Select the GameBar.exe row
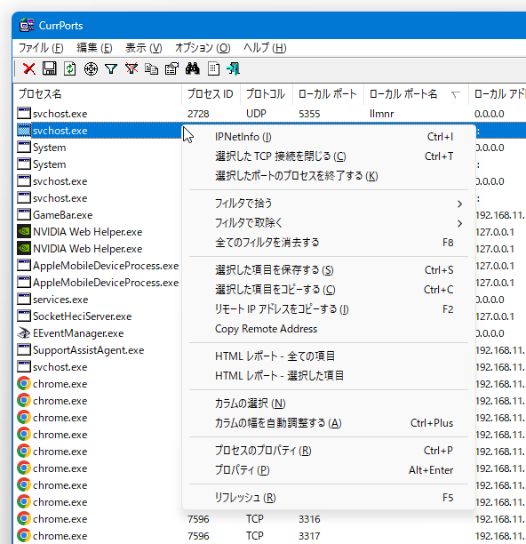 coord(99,215)
